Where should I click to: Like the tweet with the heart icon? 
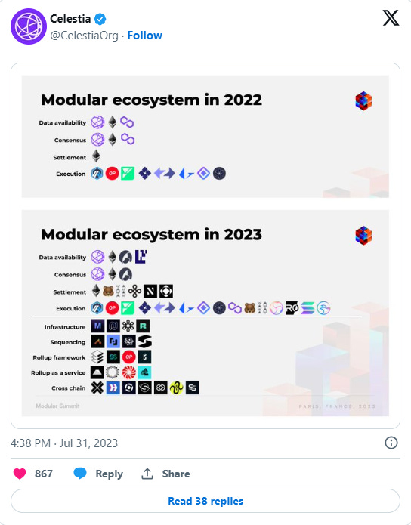pos(20,474)
